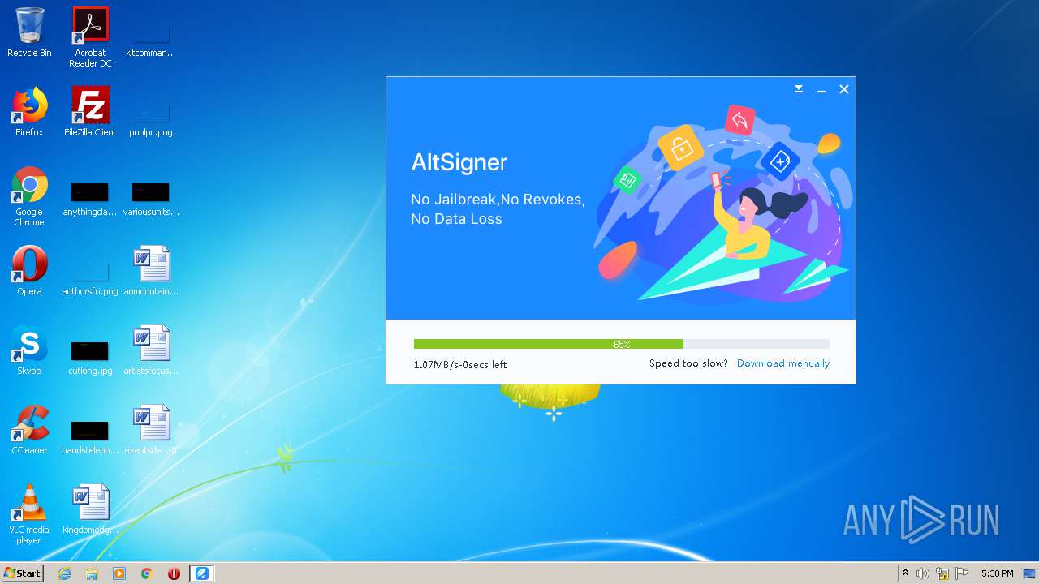Click the 'Speed too slow?' text
Viewport: 1039px width, 584px height.
pos(688,363)
